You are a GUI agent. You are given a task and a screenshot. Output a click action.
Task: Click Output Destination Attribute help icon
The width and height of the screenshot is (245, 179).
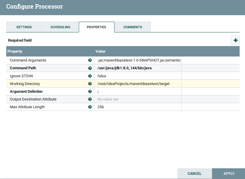90,99
